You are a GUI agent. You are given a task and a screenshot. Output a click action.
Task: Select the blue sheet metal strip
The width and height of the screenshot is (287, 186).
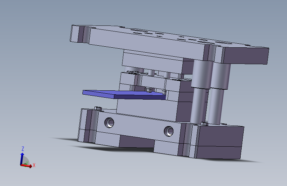click(124, 95)
